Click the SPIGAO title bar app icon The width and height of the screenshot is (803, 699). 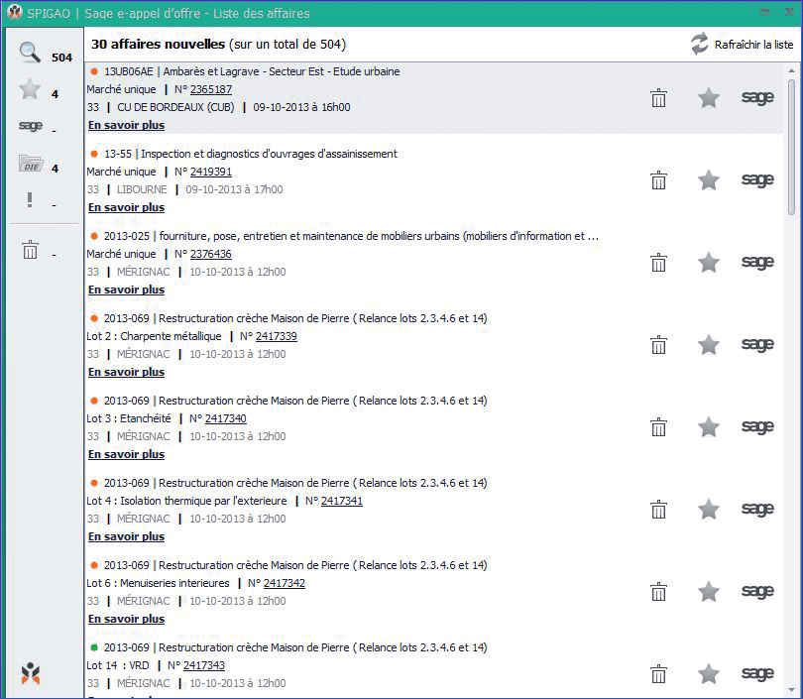[15, 12]
